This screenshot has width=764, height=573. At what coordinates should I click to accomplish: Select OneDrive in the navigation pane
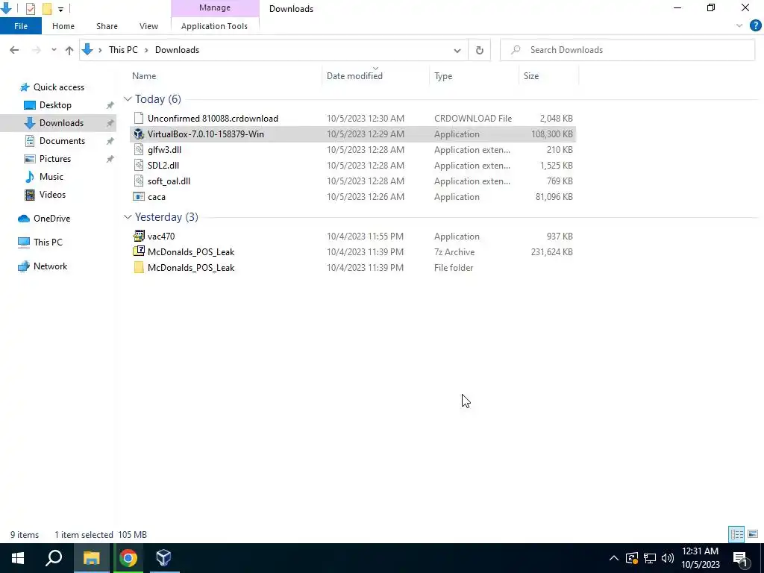[51, 219]
